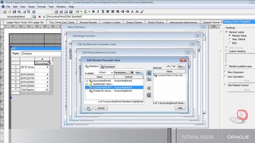Image resolution: width=255 pixels, height=143 pixels.
Task: Expand the Substitution Variables tree node
Action: click(87, 84)
